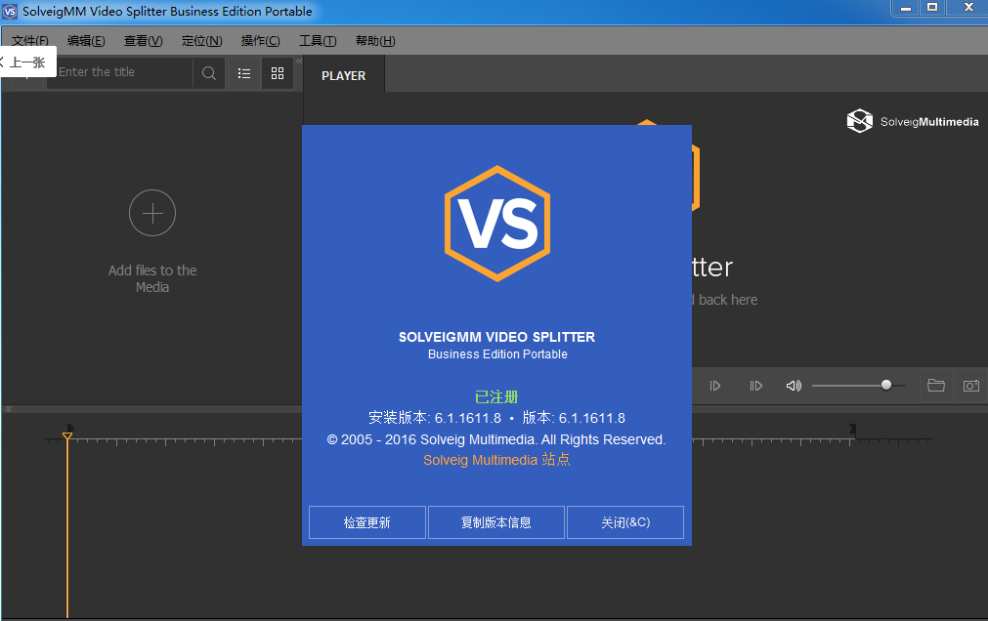Open the 帮助(H) menu
Image resolution: width=988 pixels, height=621 pixels.
(x=375, y=41)
